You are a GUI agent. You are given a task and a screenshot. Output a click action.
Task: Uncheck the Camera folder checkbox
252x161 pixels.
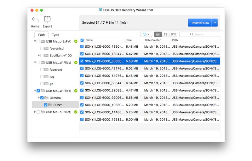point(42,98)
